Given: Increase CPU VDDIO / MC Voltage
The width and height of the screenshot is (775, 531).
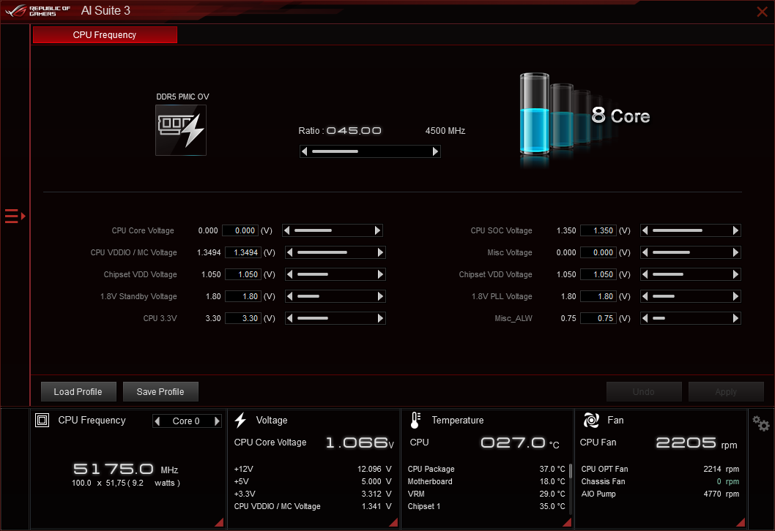Looking at the screenshot, I should tap(381, 252).
